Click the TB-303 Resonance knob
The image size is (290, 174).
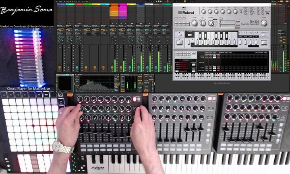(216, 12)
